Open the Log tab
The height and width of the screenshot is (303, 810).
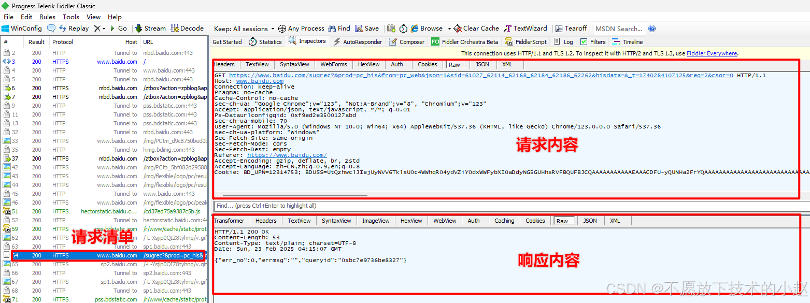pos(563,42)
